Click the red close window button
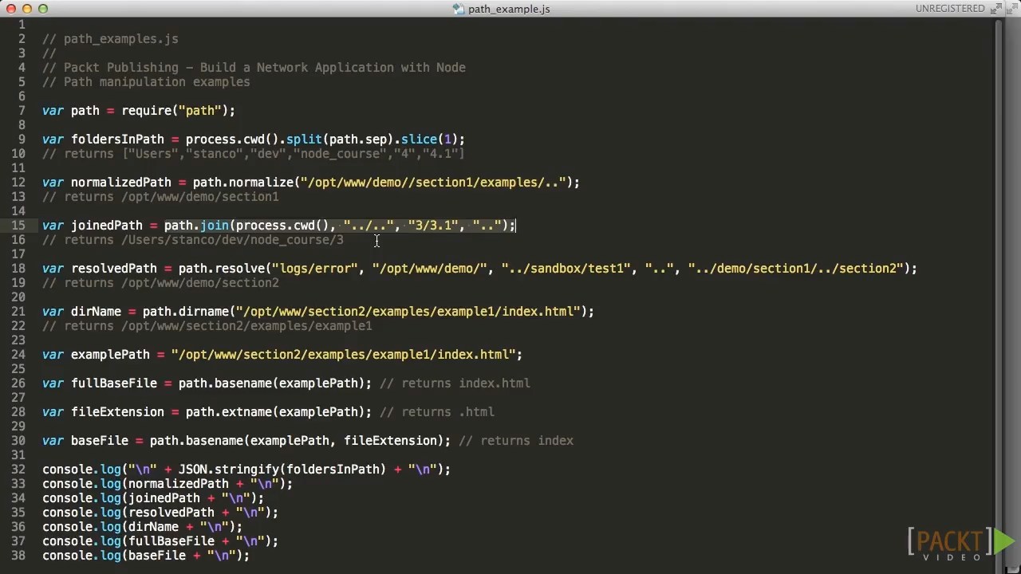The width and height of the screenshot is (1021, 574). click(11, 9)
